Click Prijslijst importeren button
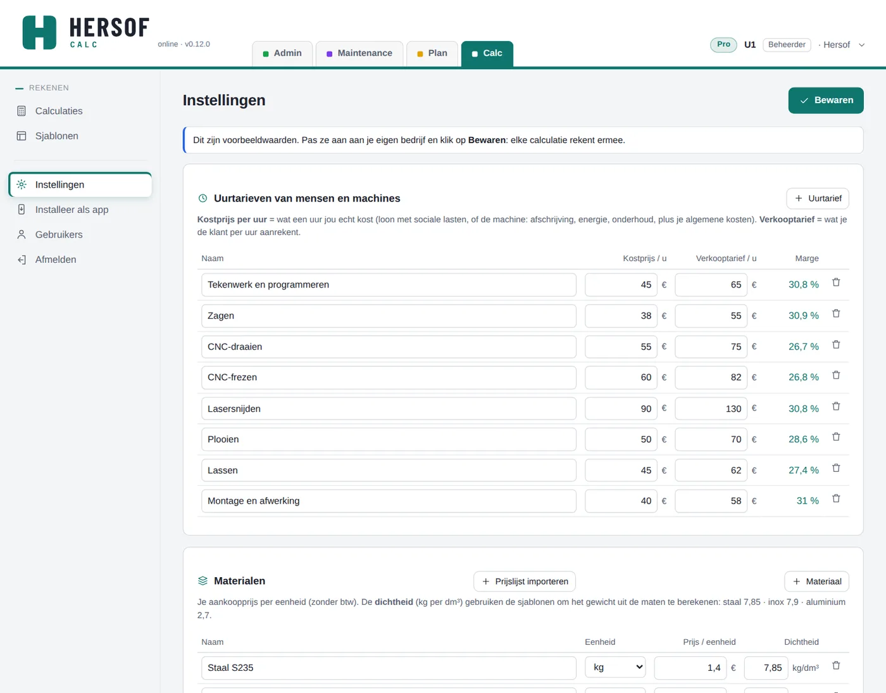The image size is (886, 693). pyautogui.click(x=525, y=582)
